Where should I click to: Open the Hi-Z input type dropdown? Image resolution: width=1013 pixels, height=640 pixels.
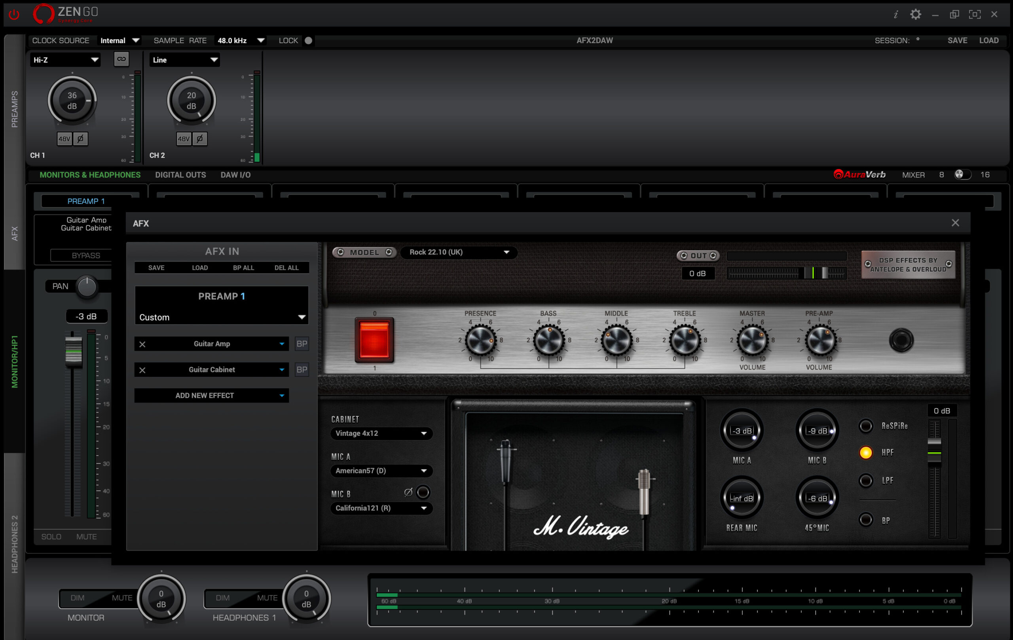66,60
